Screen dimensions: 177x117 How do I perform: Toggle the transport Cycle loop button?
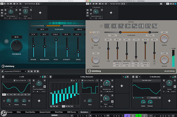[127, 116]
